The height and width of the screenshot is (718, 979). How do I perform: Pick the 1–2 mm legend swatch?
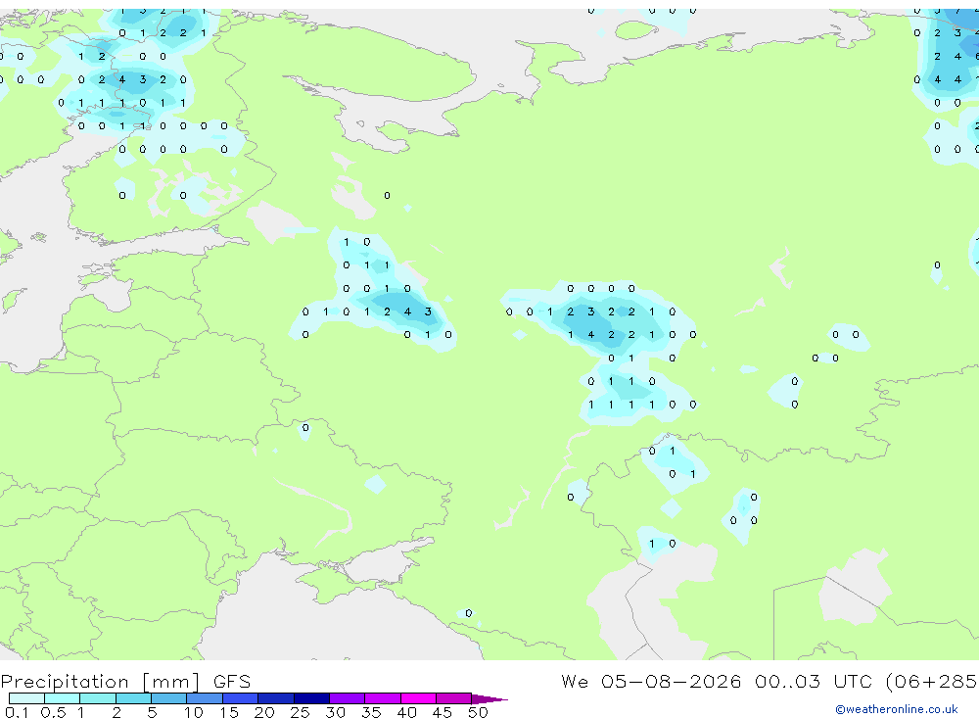[x=97, y=698]
